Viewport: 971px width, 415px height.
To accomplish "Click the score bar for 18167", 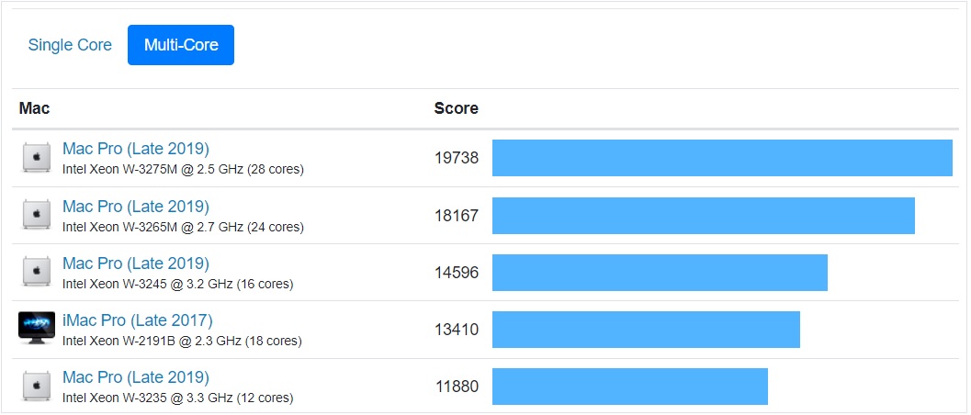I will pyautogui.click(x=703, y=215).
